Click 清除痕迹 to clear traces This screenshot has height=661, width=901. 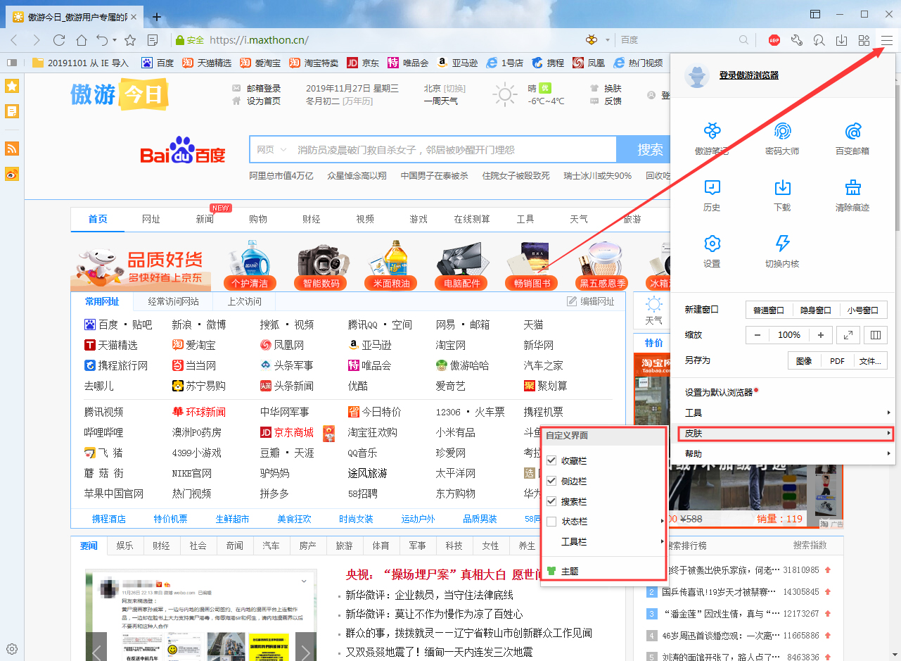pos(852,196)
